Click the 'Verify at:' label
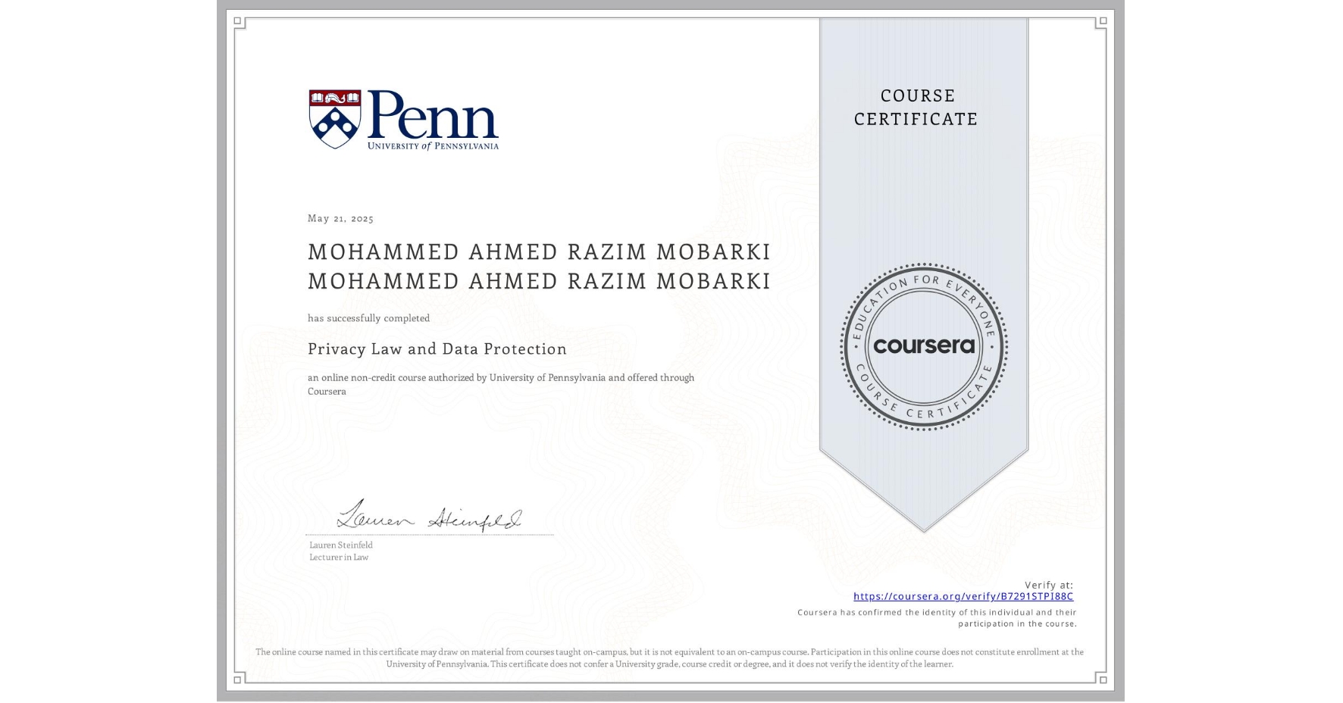Screen dimensions: 1343x703 click(1049, 585)
